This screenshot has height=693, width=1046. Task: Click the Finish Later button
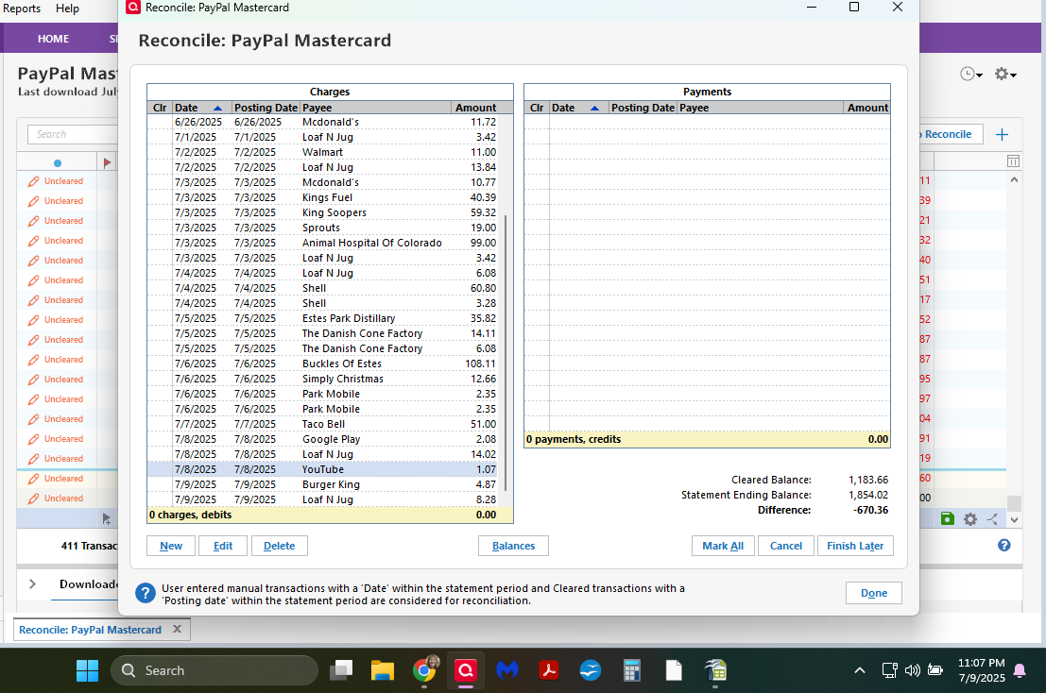(855, 546)
